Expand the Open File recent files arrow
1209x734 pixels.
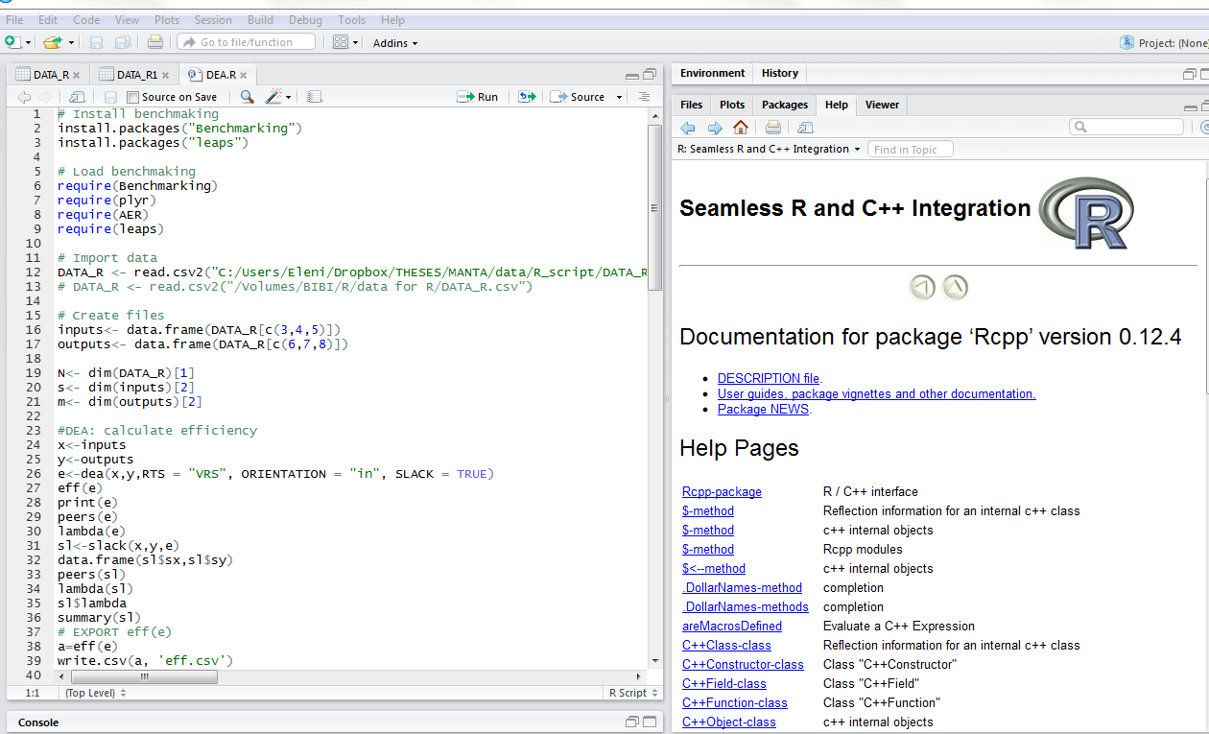[x=71, y=42]
